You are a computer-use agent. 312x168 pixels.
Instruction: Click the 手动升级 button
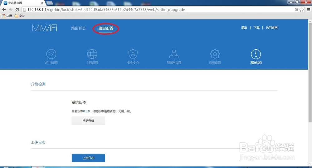click(x=88, y=121)
